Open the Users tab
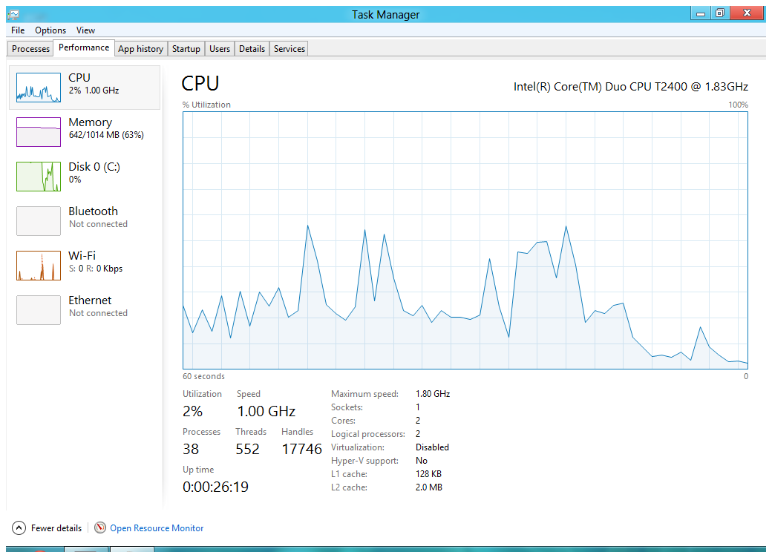 pyautogui.click(x=220, y=49)
